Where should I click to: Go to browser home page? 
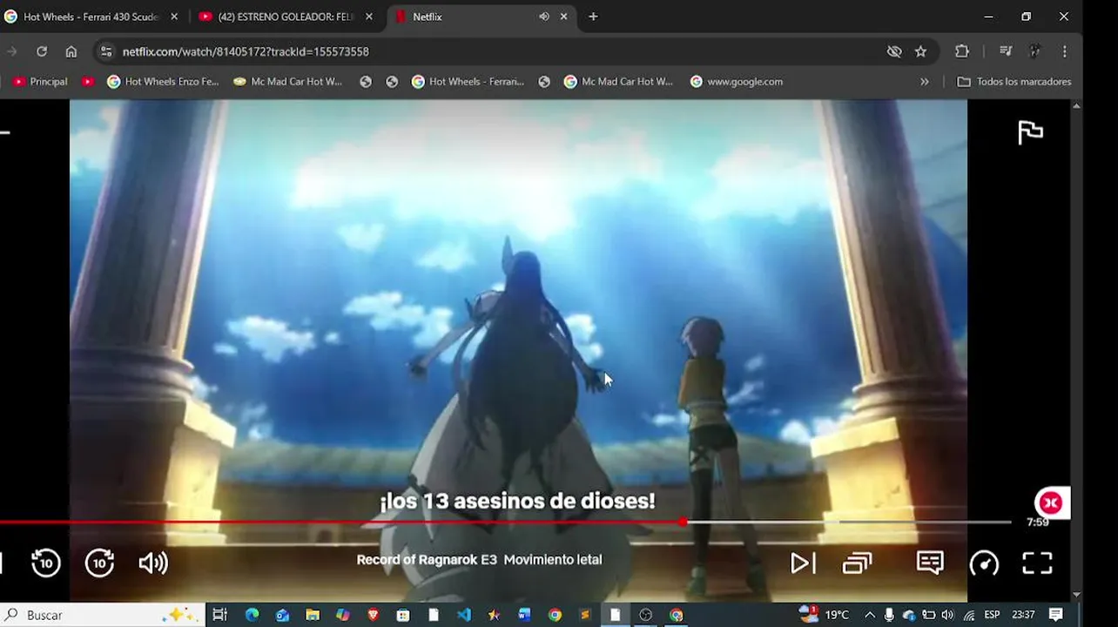71,51
